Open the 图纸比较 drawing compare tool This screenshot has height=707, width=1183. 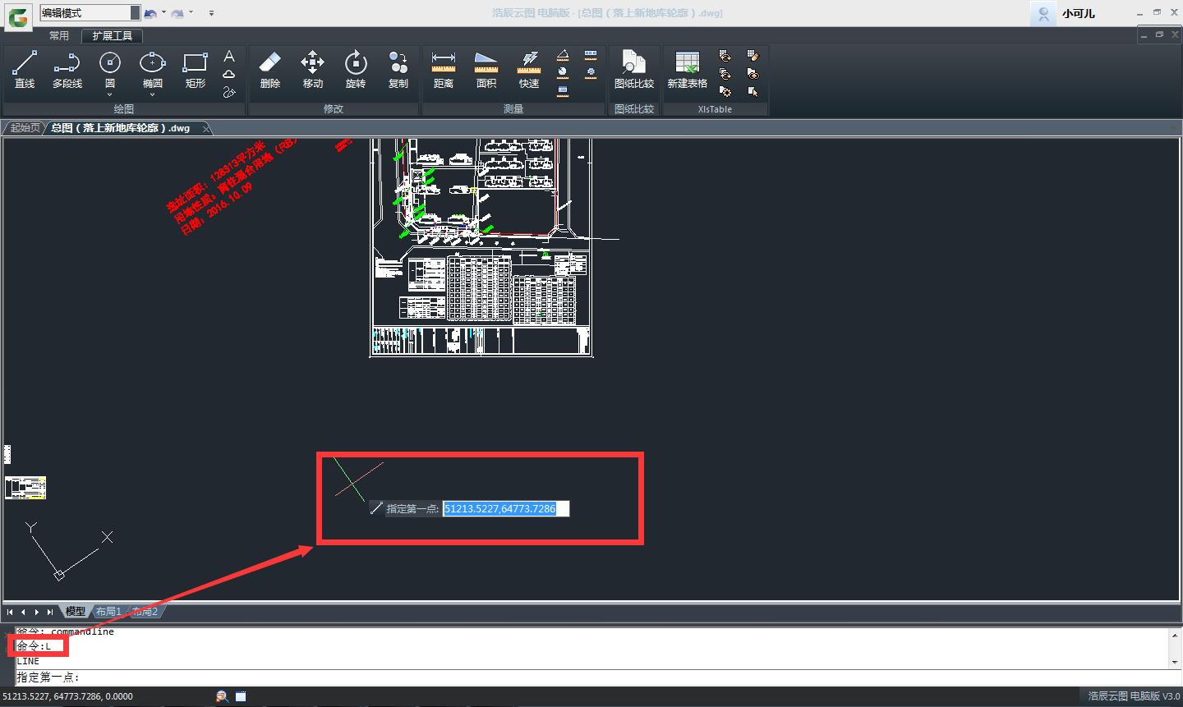pos(634,70)
